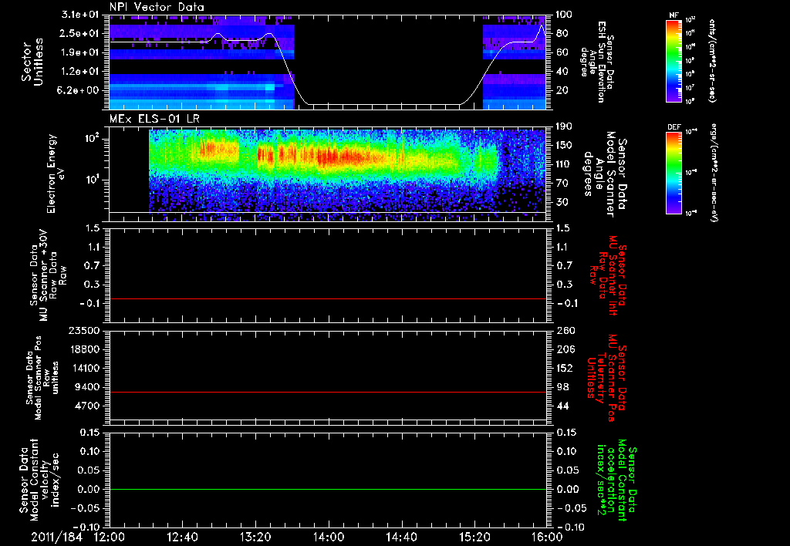Image resolution: width=790 pixels, height=546 pixels.
Task: Click the '98' telemetry tick label
Action: pyautogui.click(x=562, y=387)
